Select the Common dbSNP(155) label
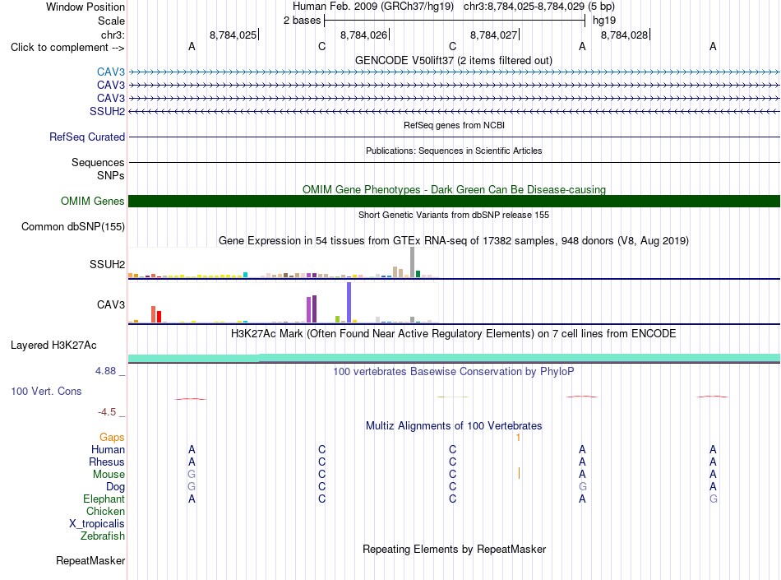Viewport: 781px width, 580px height. coord(72,227)
